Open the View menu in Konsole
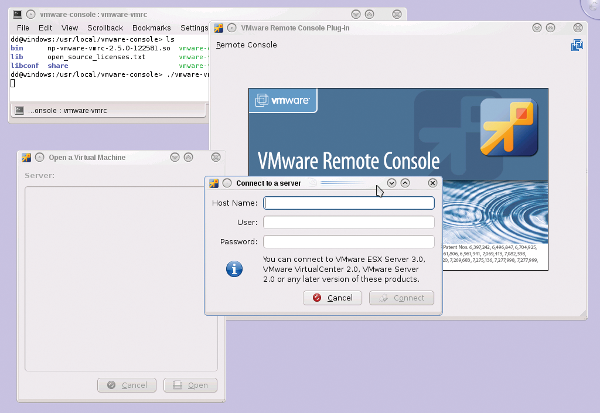 (x=70, y=28)
